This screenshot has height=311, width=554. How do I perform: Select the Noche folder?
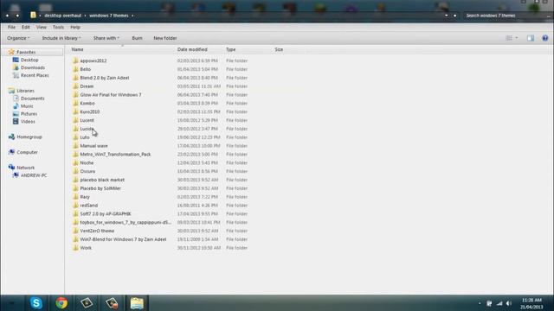[87, 162]
